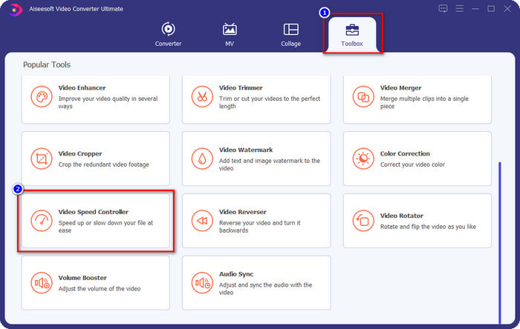Click the Video Enhancer palette icon
The width and height of the screenshot is (520, 329).
click(x=41, y=96)
